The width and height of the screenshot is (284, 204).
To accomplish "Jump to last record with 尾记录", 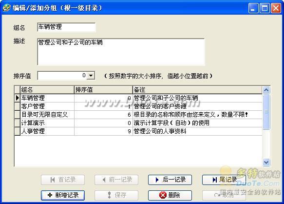I will pos(224,180).
